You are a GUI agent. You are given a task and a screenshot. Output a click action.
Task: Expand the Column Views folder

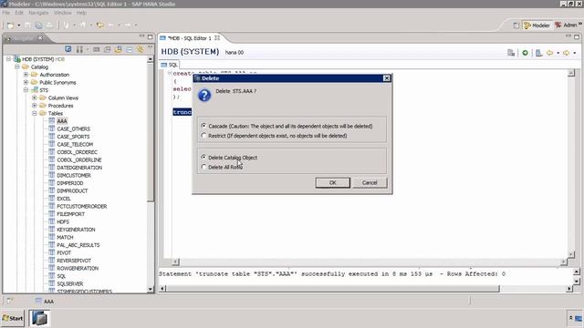pos(35,97)
